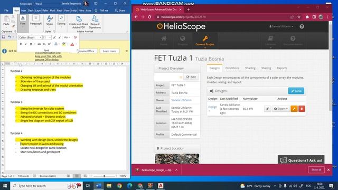The height and width of the screenshot is (190, 338).
Task: Click the Questions? Ask us! chat button
Action: pos(301,160)
